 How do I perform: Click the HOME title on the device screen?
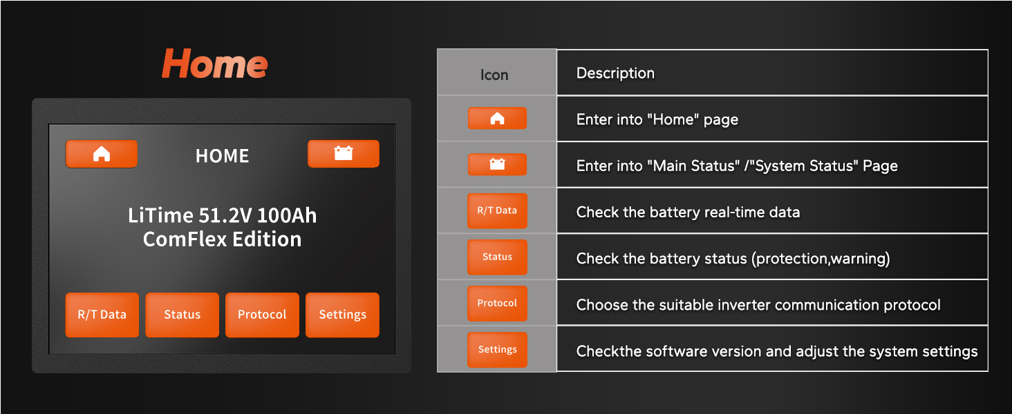click(x=223, y=156)
